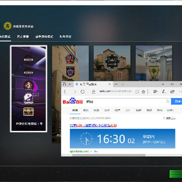Screen dimensions: 182x182
Task: Expand the 更多 more categories on Baidu
Action: (x=170, y=110)
